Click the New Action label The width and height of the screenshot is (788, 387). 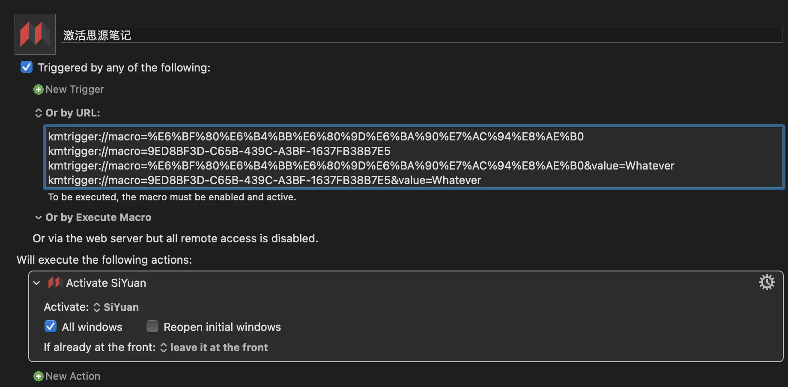[x=73, y=376]
